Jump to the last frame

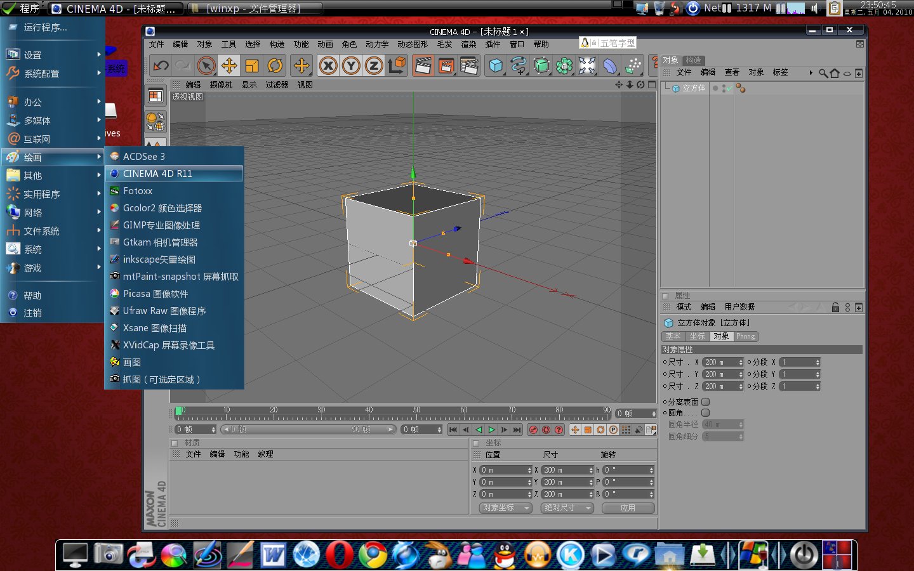pos(517,430)
